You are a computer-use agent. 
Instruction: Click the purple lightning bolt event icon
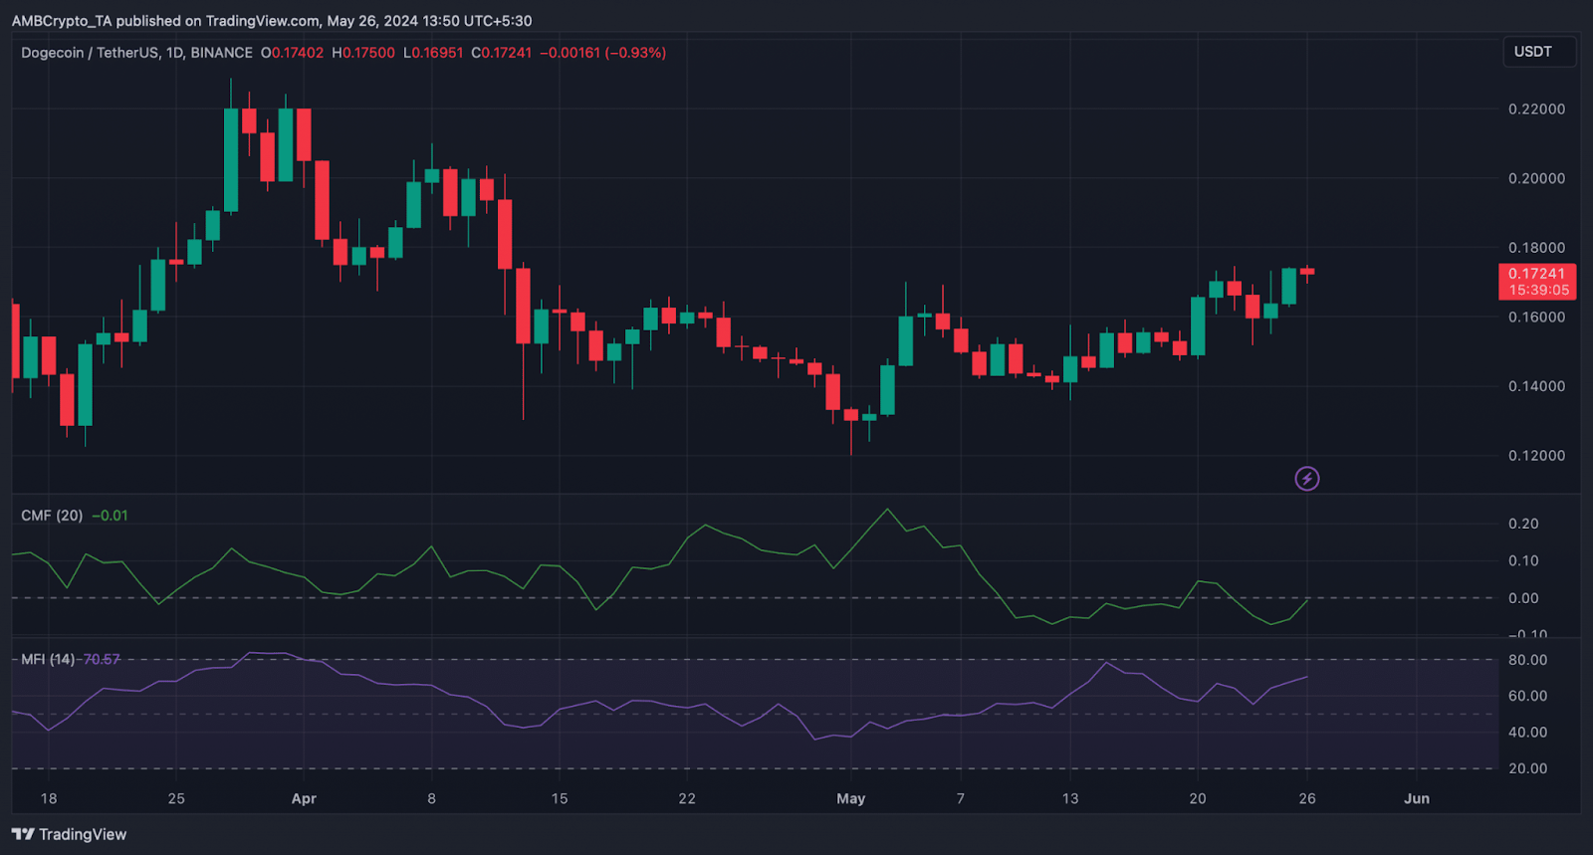click(x=1306, y=479)
